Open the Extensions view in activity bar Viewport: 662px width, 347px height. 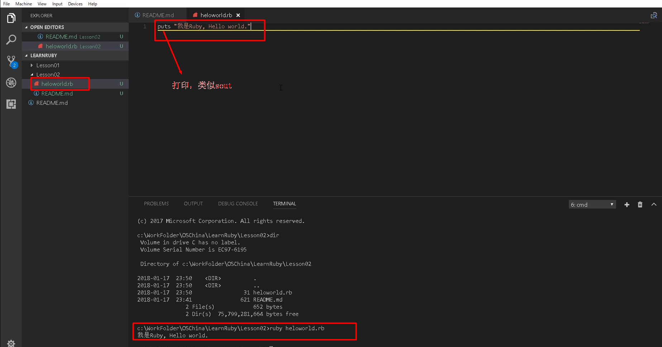(11, 104)
